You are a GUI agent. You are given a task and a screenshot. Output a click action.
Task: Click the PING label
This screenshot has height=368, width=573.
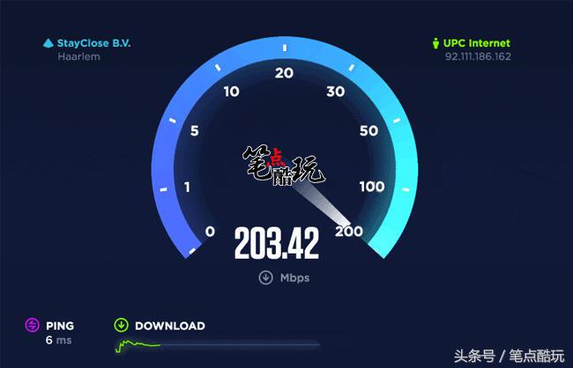pos(60,326)
